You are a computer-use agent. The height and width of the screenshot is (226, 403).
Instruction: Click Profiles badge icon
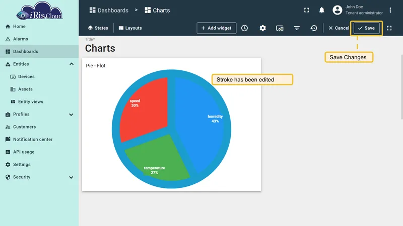[x=8, y=115]
